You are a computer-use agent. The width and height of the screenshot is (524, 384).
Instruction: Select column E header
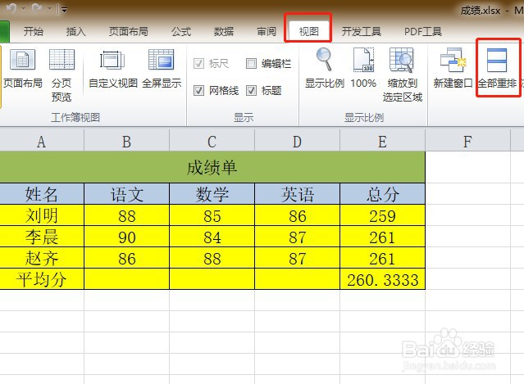click(382, 142)
